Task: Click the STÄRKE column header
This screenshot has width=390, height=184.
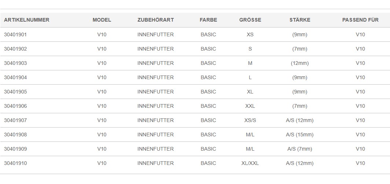Action: pos(300,20)
